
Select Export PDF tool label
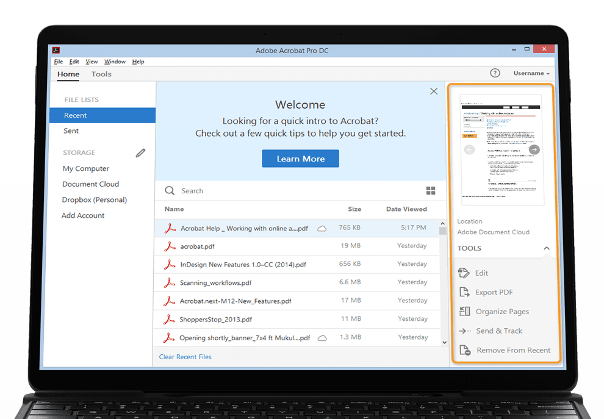coord(494,292)
